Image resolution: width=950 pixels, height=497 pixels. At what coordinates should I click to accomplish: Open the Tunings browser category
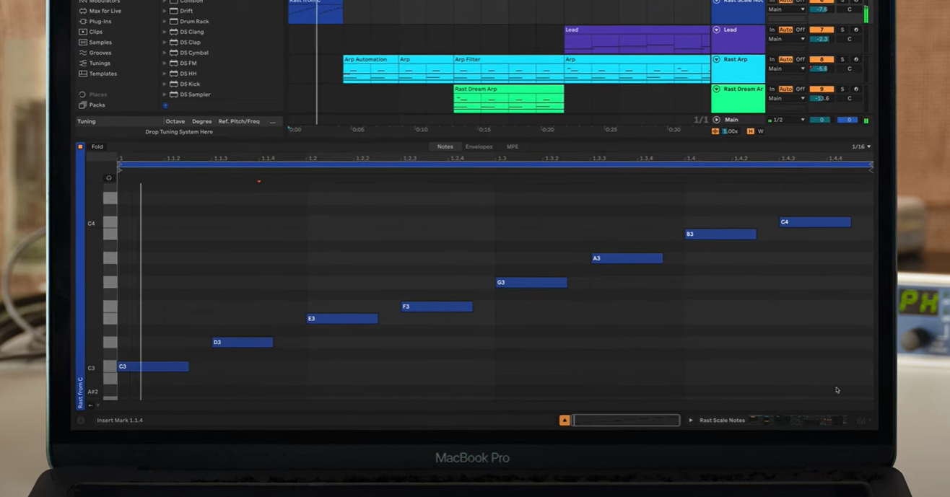(95, 63)
